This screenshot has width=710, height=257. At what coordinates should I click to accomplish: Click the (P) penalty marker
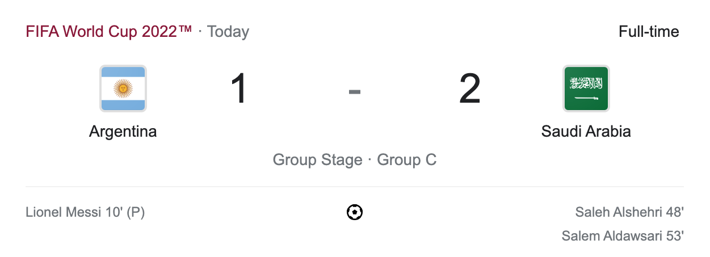[136, 213]
